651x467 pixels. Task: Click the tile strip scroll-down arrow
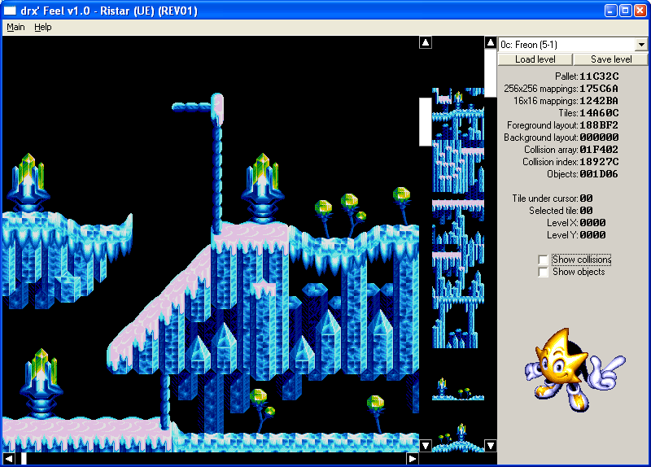[x=491, y=446]
